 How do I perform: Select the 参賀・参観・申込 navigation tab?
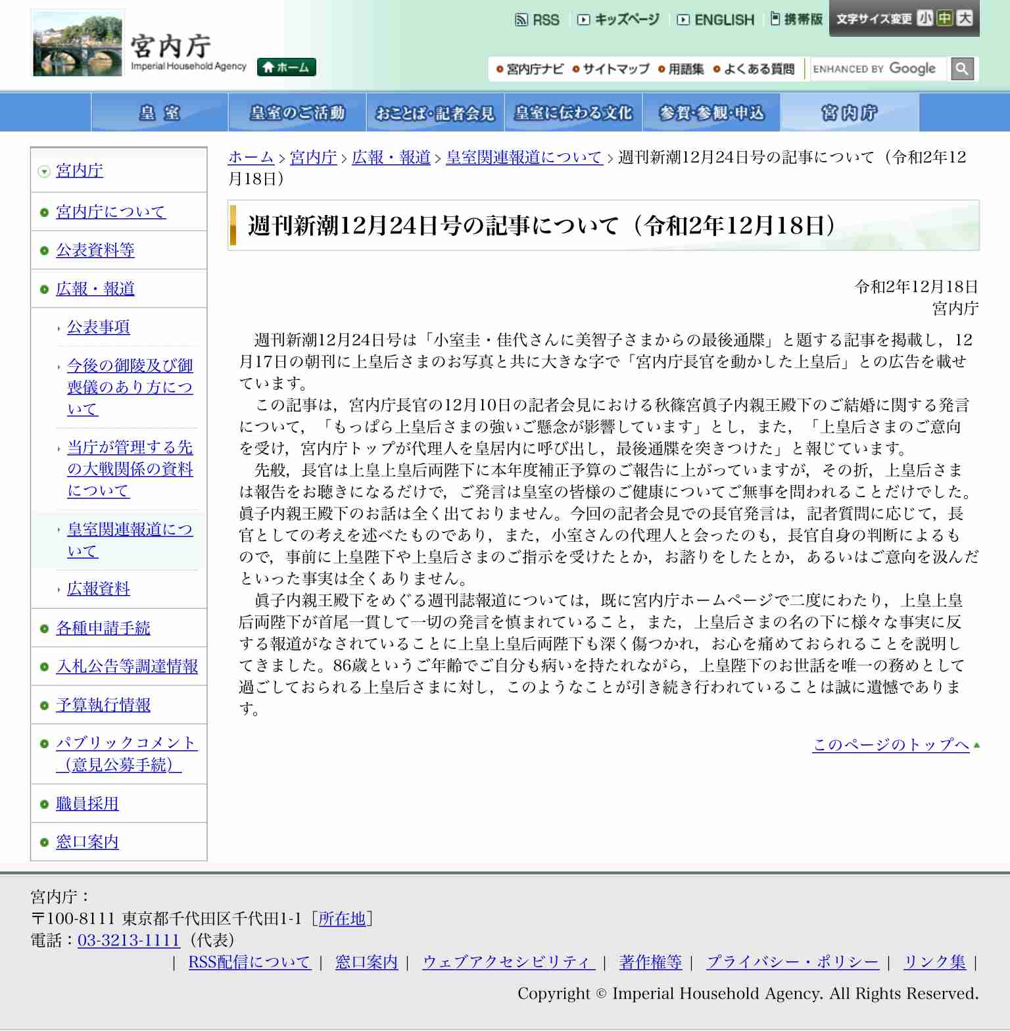(711, 112)
